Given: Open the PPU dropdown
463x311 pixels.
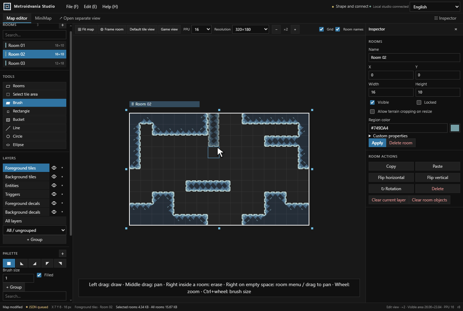Looking at the screenshot, I should click(201, 29).
